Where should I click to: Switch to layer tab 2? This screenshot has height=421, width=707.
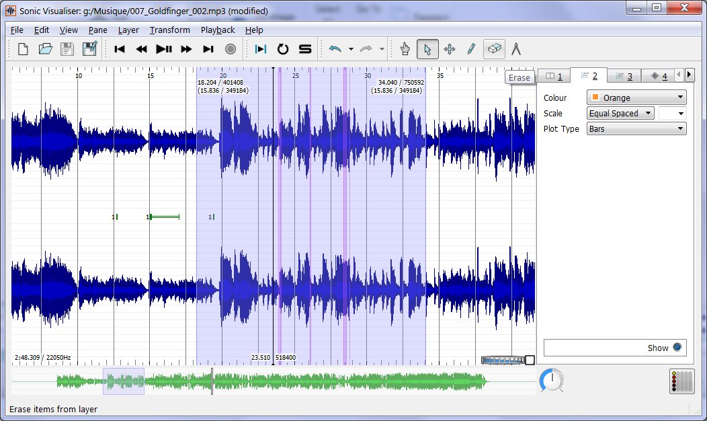(x=589, y=75)
